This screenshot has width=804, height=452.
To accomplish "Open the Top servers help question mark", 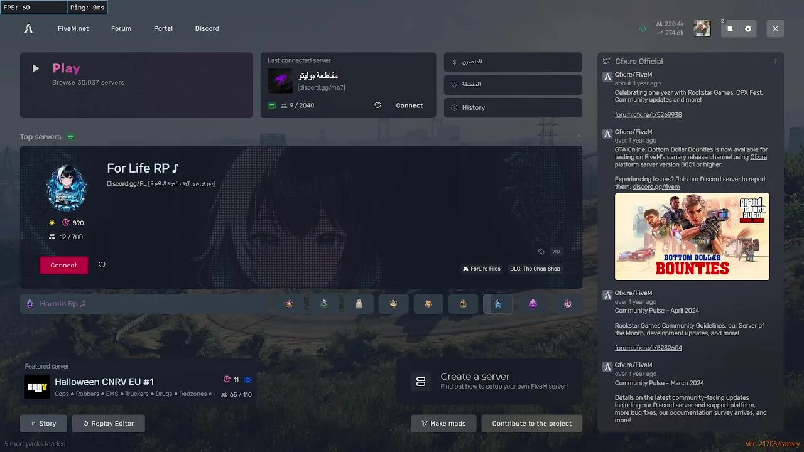I will tap(579, 137).
